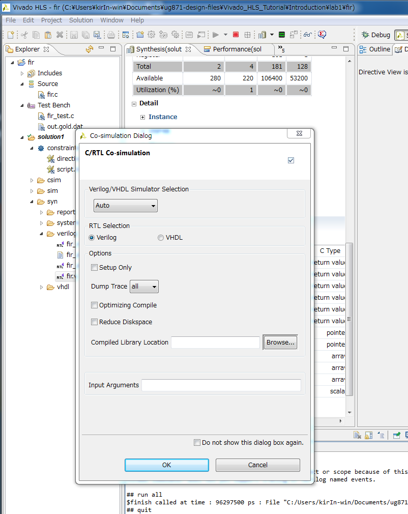Open the File menu
The image size is (408, 514).
[x=11, y=20]
